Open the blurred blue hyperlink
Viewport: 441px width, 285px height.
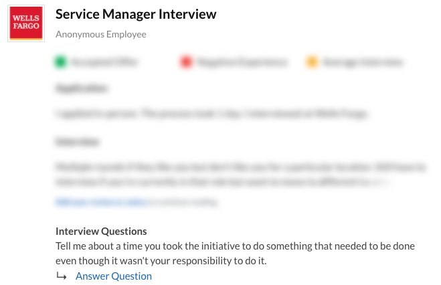coord(102,202)
